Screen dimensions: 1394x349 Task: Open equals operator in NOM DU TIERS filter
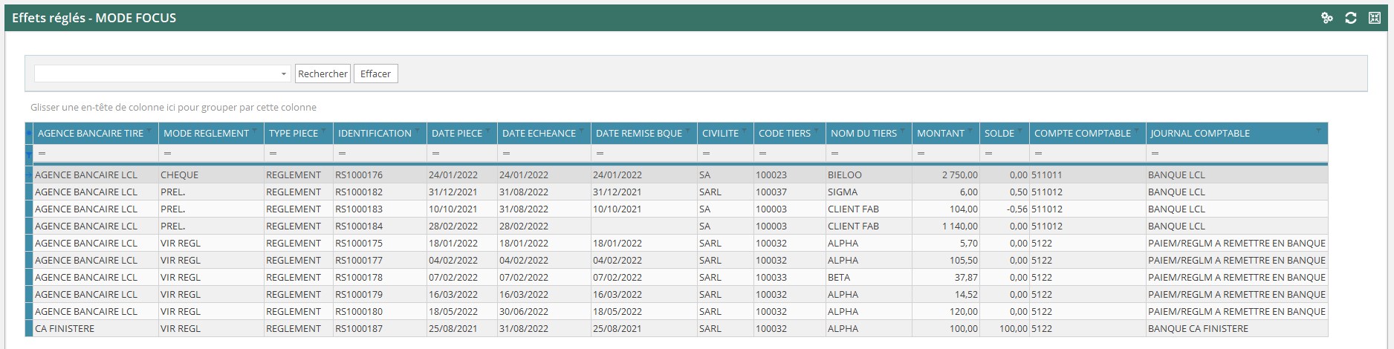pos(835,154)
